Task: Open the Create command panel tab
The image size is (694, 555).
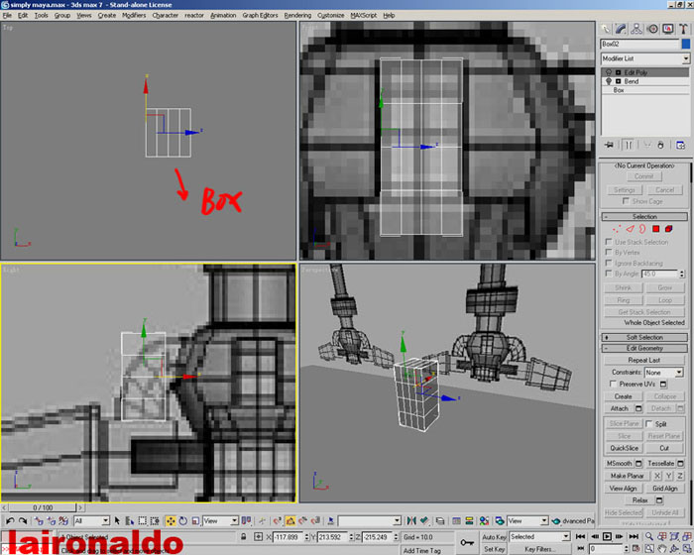Action: (607, 29)
